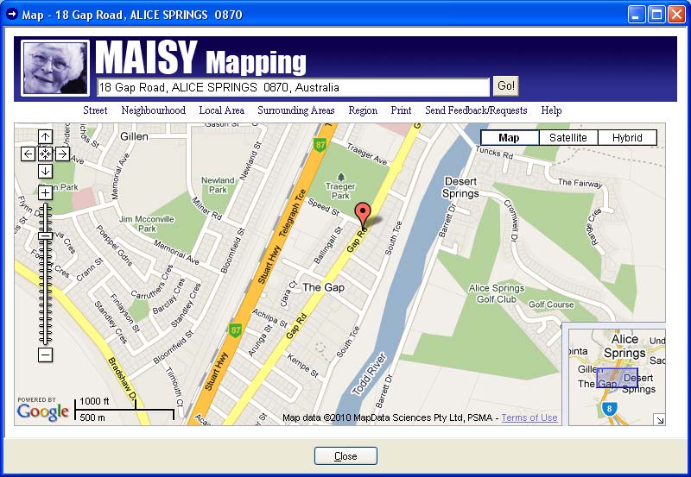Pan the map down with the arrow

45,171
